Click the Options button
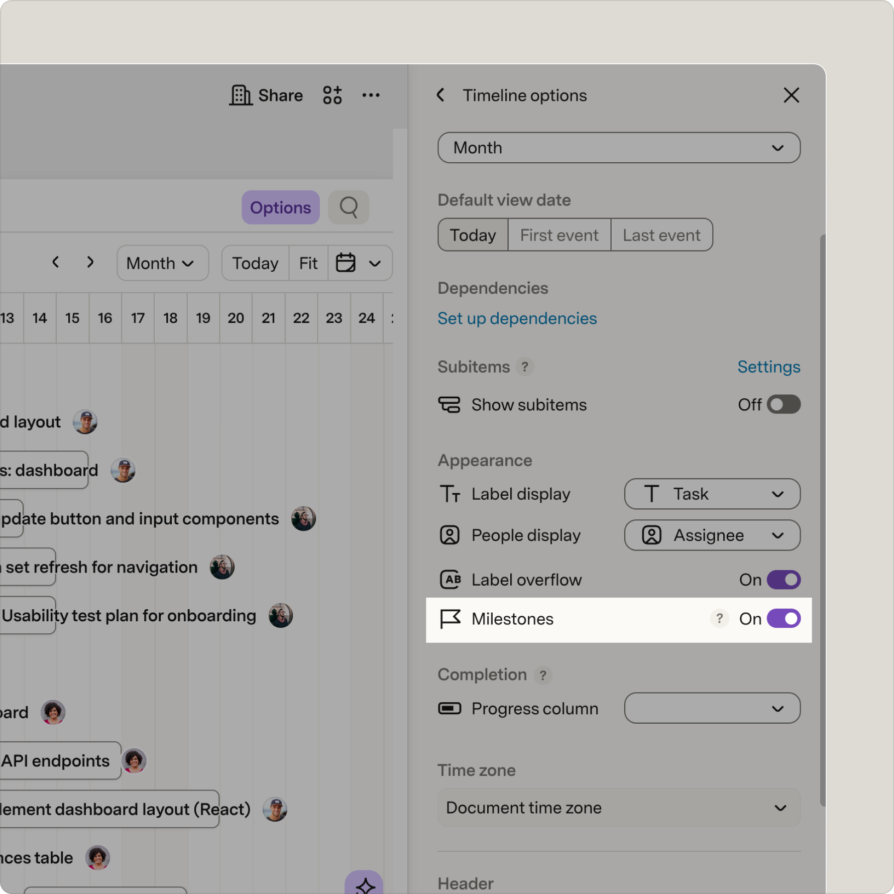 (x=281, y=207)
